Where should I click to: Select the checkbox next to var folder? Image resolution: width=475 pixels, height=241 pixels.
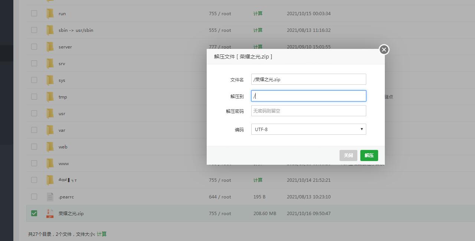tap(34, 130)
